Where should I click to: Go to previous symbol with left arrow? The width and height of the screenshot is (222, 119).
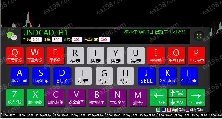(x=159, y=97)
